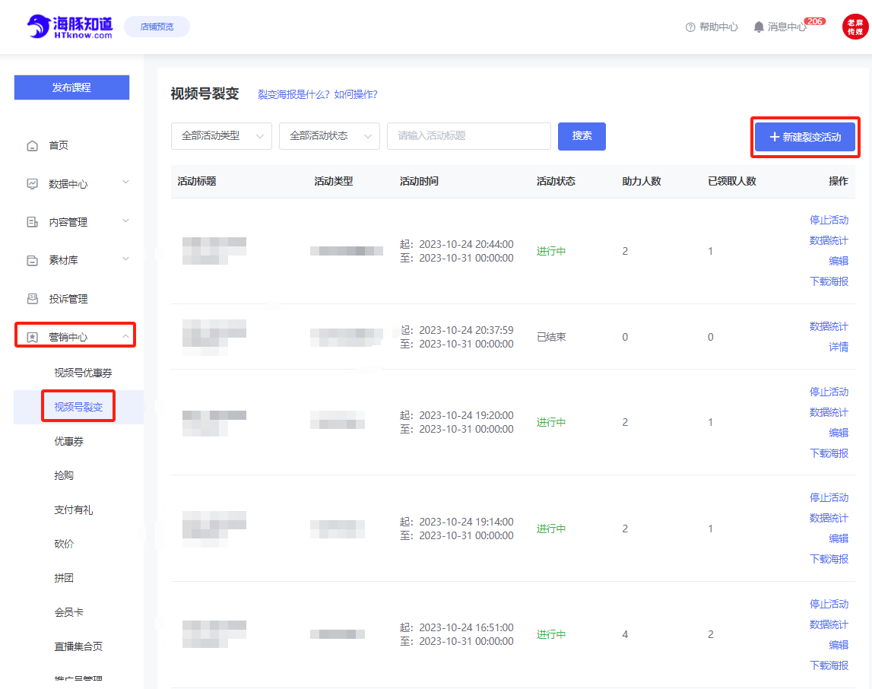Click 下载海报 for the 20:44:00 activity

point(829,281)
